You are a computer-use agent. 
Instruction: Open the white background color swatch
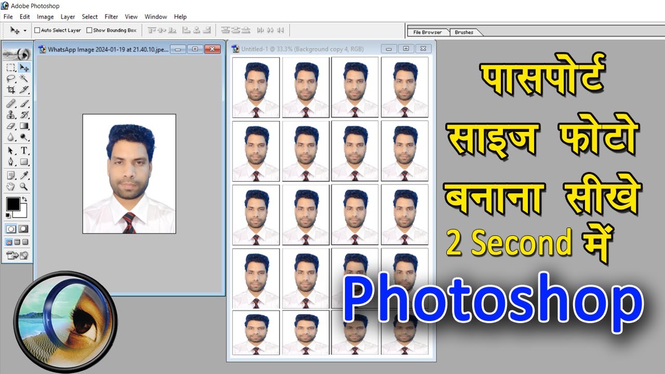click(x=23, y=212)
